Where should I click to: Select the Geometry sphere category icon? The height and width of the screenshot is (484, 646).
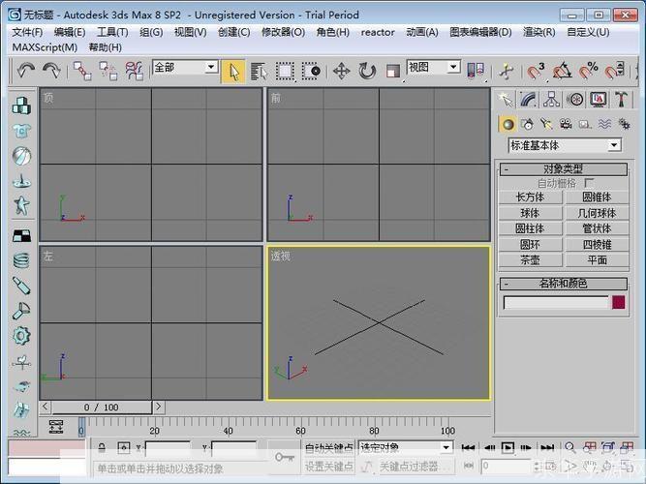508,124
